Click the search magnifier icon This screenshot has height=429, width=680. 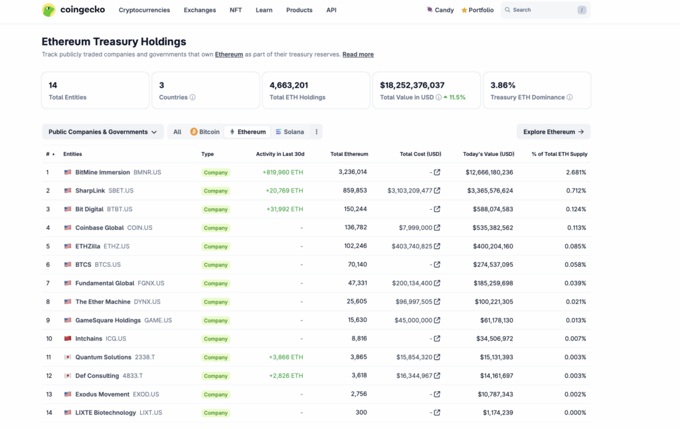pyautogui.click(x=507, y=9)
